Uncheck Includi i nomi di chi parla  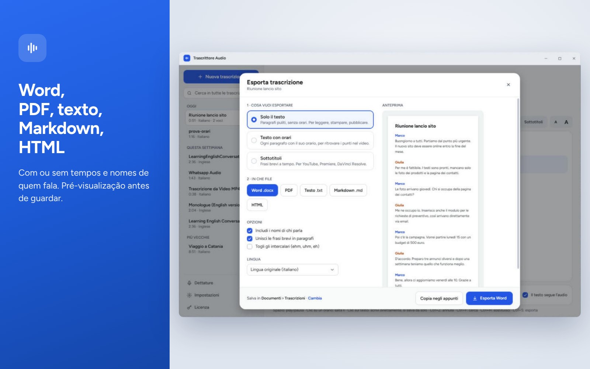tap(250, 231)
